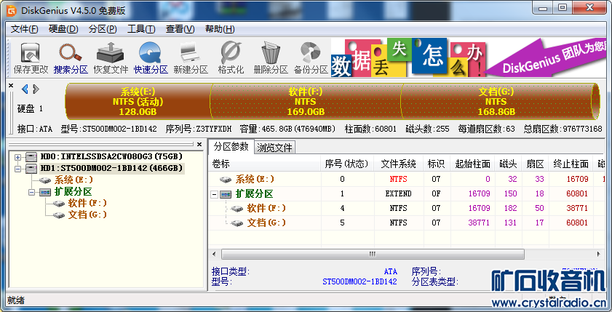Click the EXTEND file system cell
This screenshot has height=312, width=612.
click(x=398, y=194)
